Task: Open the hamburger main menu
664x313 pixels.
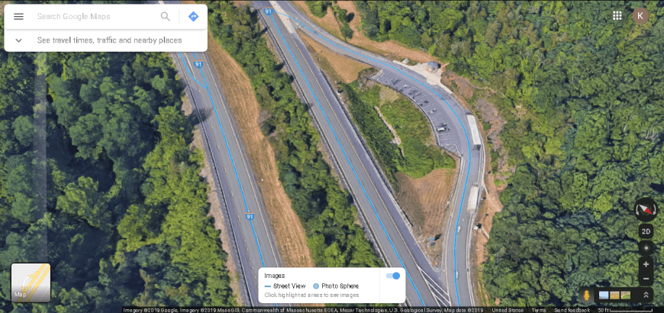Action: pyautogui.click(x=18, y=17)
